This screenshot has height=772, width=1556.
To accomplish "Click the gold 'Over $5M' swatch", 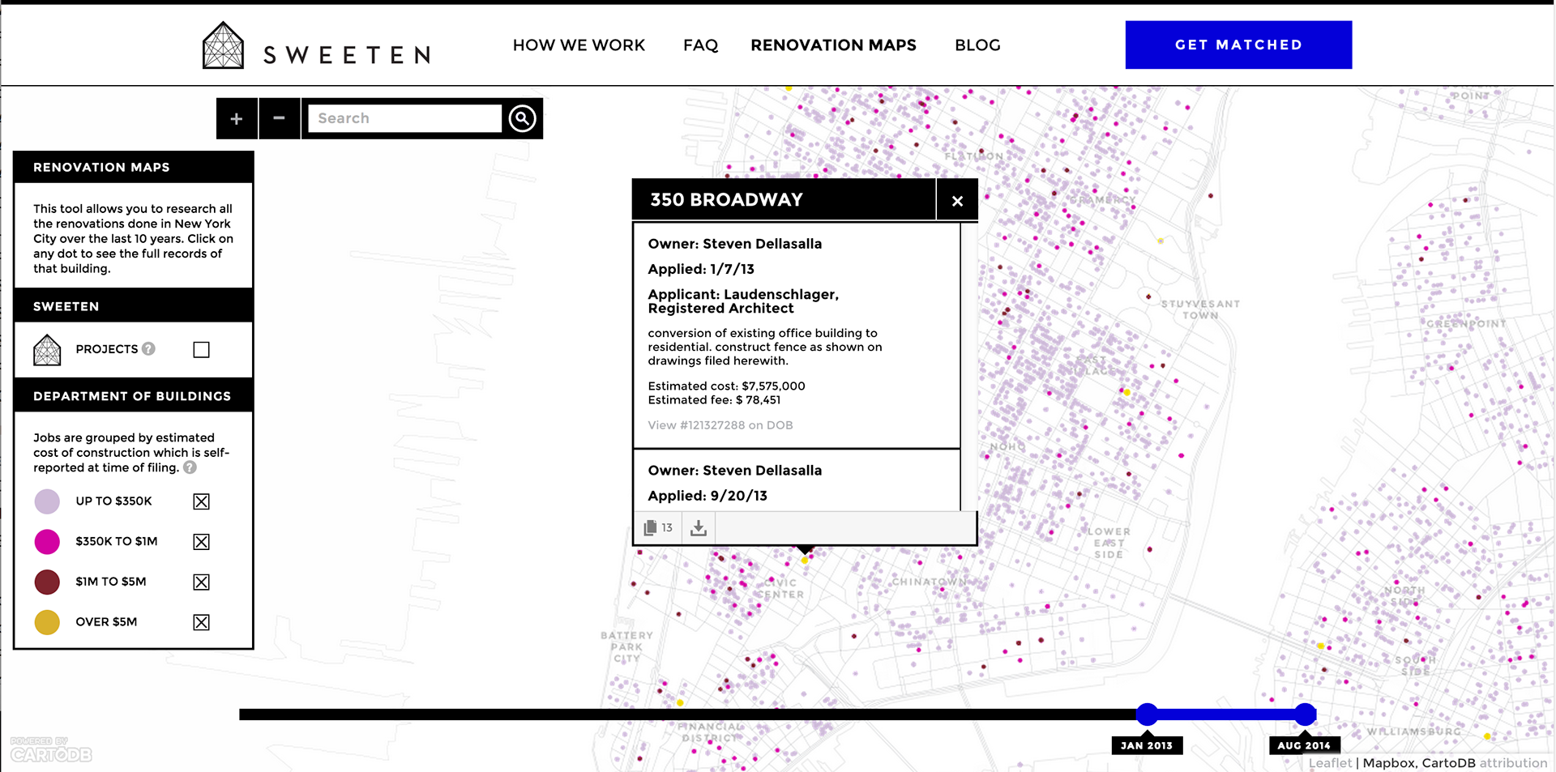I will click(47, 622).
